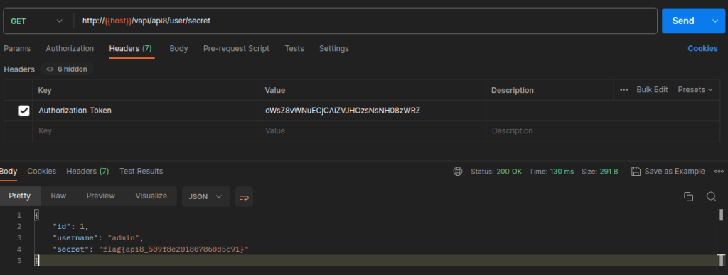Click the wrap lines icon in response toolbar
Screen dimensions: 728x275
coord(244,196)
